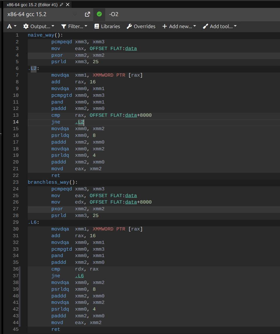Click 'ret' instruction on line 45

tap(56, 329)
